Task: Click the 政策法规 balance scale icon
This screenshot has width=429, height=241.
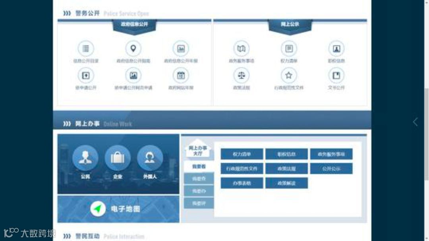Action: (x=242, y=75)
